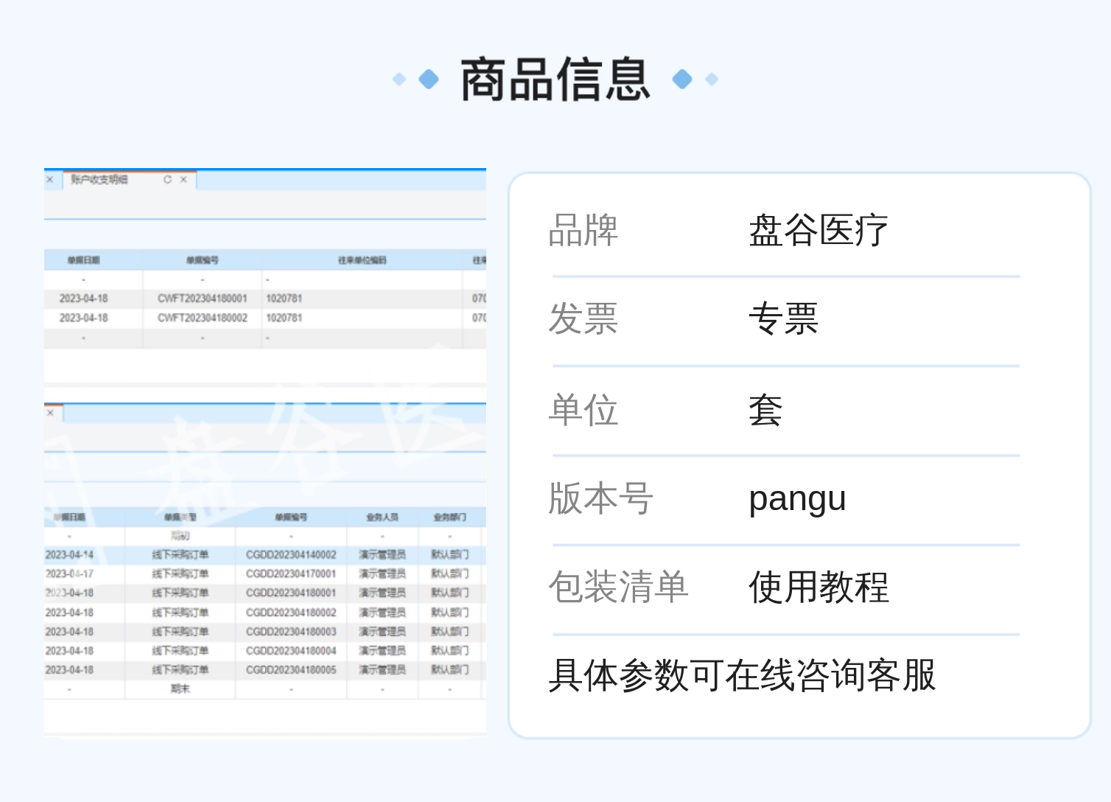Click the 单位 label

583,409
